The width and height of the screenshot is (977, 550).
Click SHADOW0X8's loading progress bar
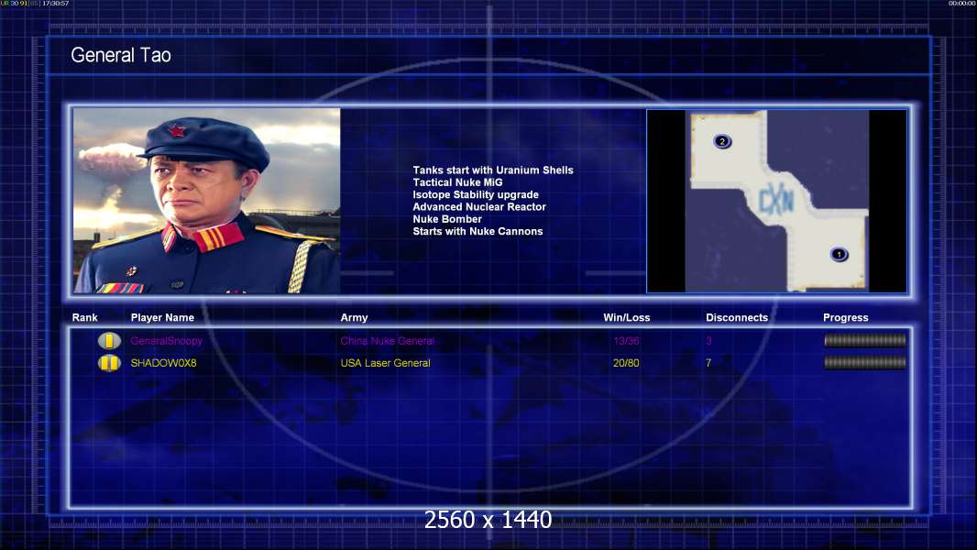coord(865,362)
